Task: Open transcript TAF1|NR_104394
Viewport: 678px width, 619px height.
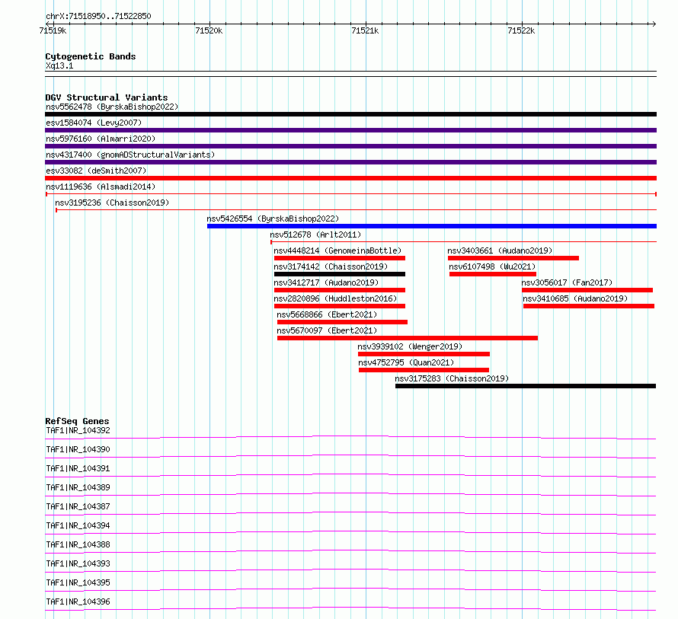Action: (78, 525)
